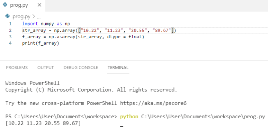This screenshot has width=268, height=127.
Task: Open prog.py breadcrumb item
Action: point(21,17)
